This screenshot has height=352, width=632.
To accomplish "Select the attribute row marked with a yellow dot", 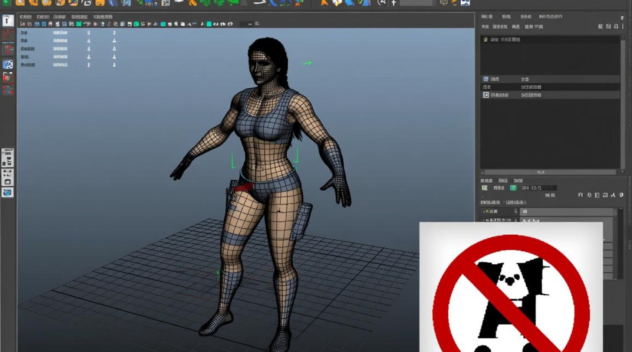I will [x=499, y=212].
